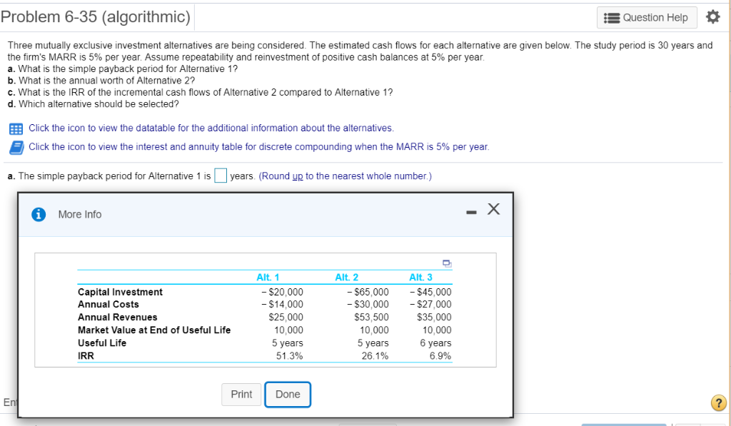Open the datatable icon for alternative information
731x426 pixels.
14,128
